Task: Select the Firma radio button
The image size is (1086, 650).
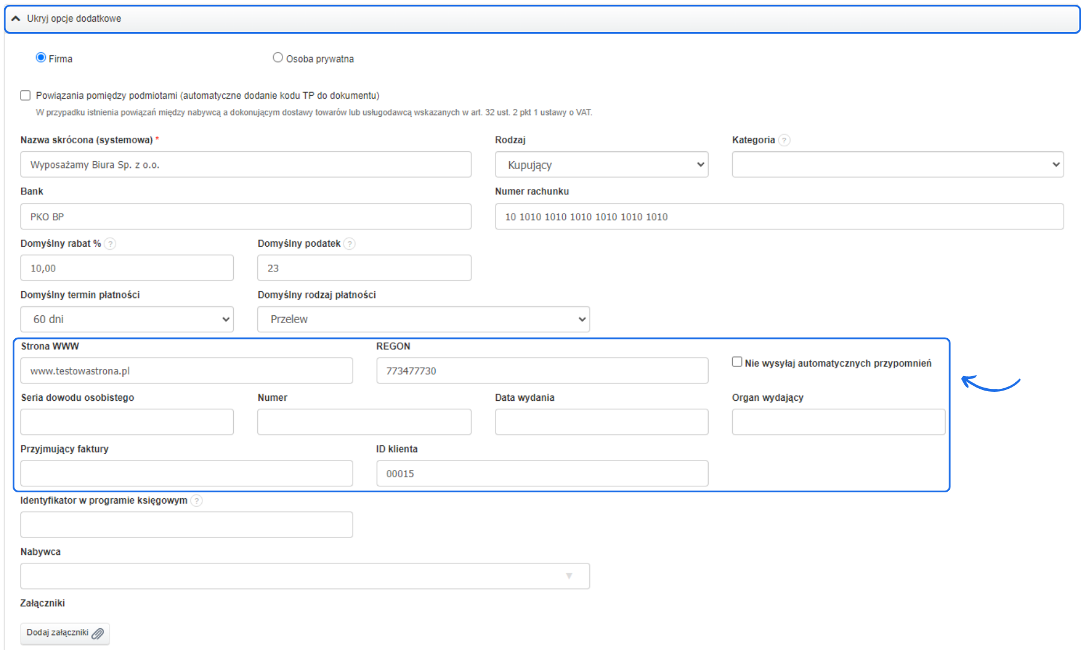Action: pyautogui.click(x=41, y=58)
